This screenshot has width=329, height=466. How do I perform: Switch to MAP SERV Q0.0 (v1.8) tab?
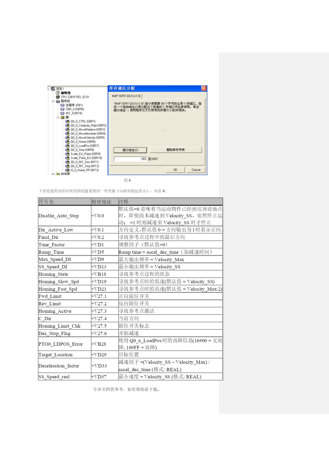[126, 96]
